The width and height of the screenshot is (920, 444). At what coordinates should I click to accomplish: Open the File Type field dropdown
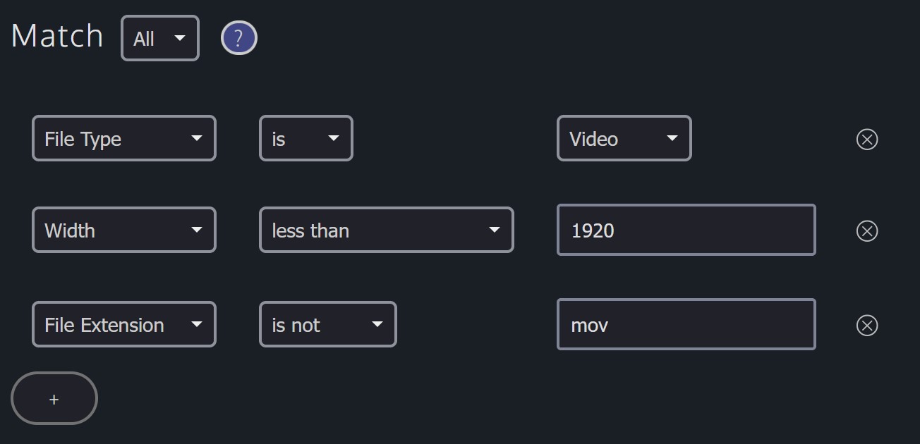124,139
